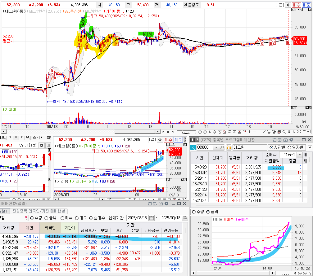Click 15:40:28 row in program trading table
Screen dimensions: 313x276
coord(249,167)
